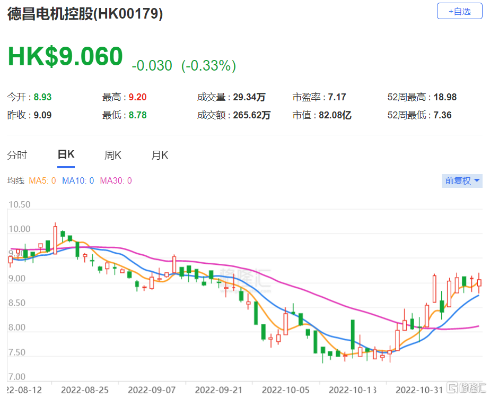Open the 周K weekly chart tab
This screenshot has height=397, width=490.
pyautogui.click(x=113, y=155)
